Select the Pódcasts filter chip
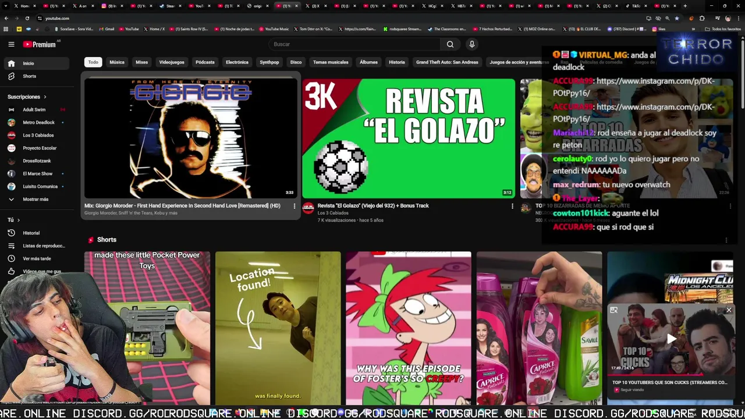 [205, 62]
